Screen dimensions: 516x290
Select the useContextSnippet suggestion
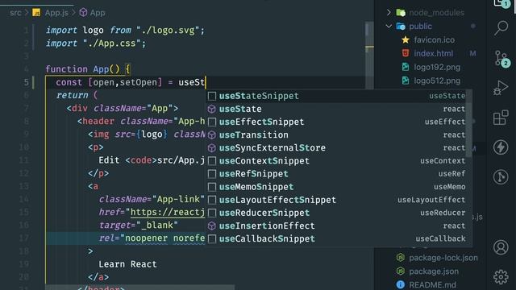(336, 161)
